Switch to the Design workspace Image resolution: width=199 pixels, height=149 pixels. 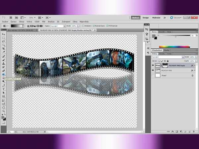[146, 18]
